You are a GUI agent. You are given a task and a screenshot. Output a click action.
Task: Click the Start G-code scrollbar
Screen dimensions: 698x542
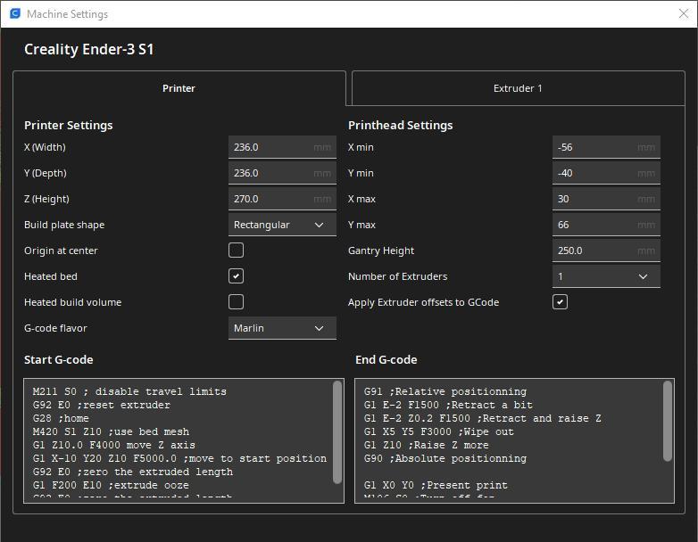(x=337, y=432)
